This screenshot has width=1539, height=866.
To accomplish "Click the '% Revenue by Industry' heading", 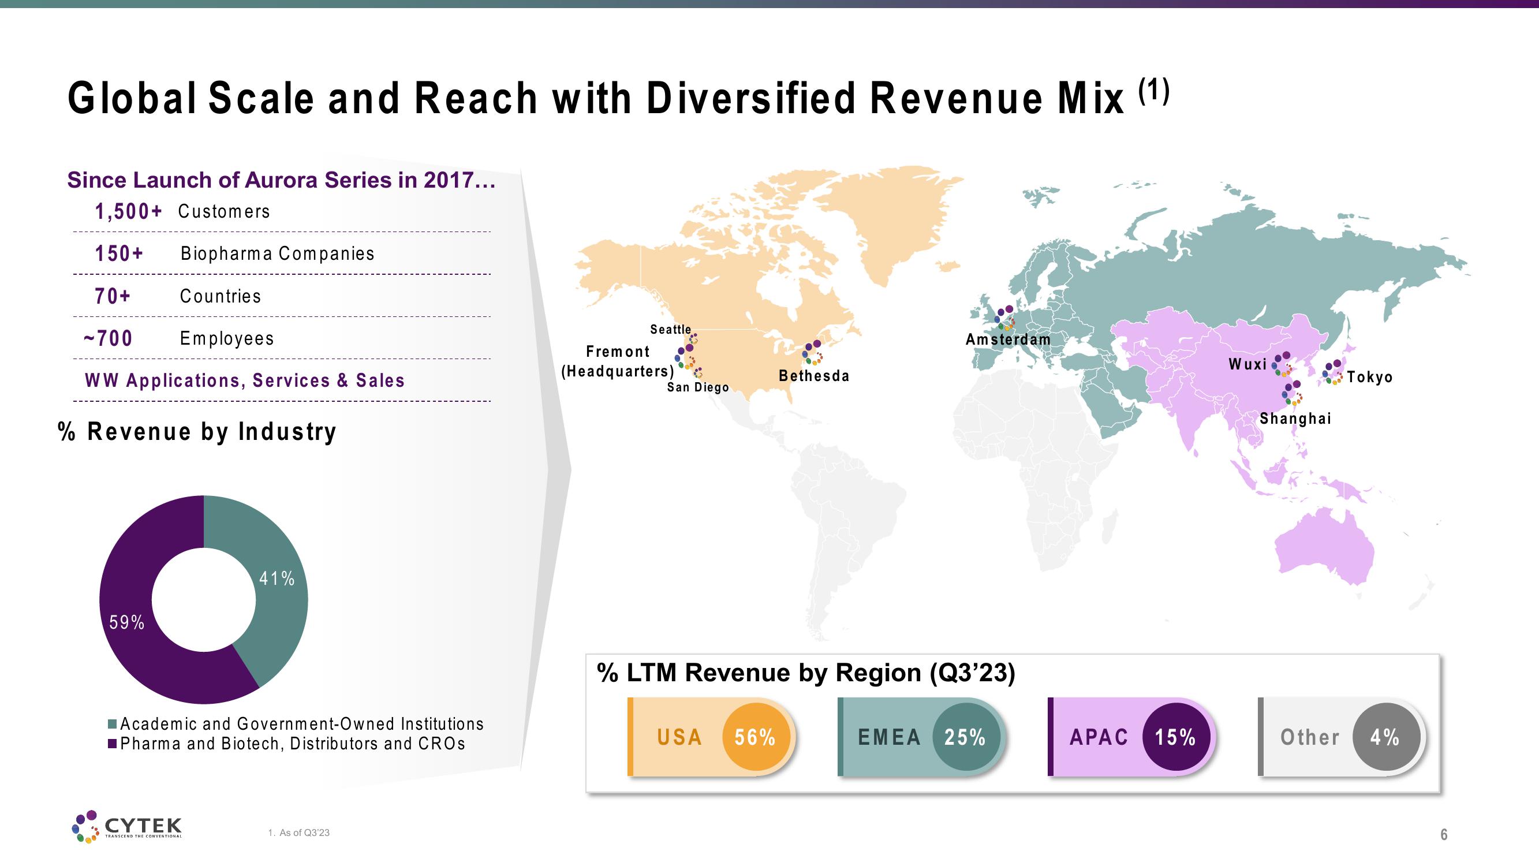I will (x=197, y=431).
